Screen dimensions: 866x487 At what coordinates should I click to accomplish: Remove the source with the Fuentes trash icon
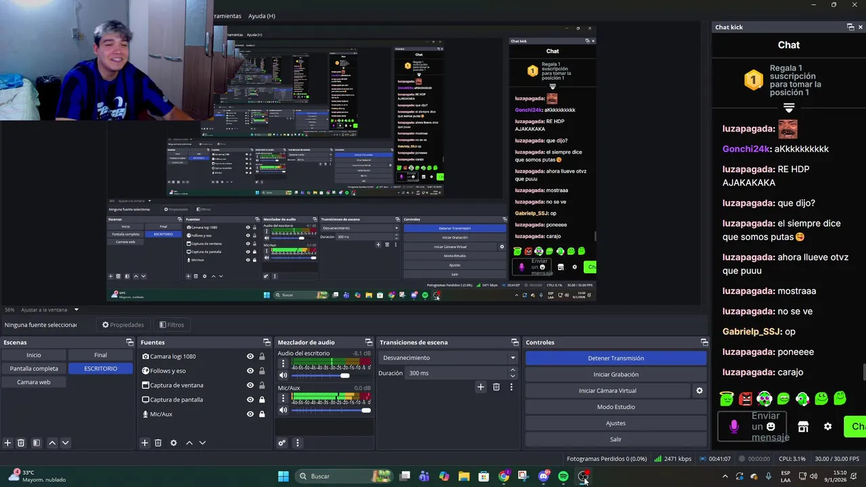(x=158, y=443)
